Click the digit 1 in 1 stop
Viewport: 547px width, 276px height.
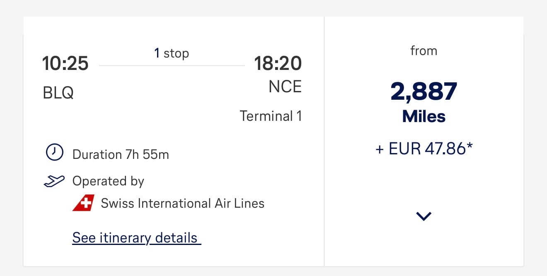(157, 53)
